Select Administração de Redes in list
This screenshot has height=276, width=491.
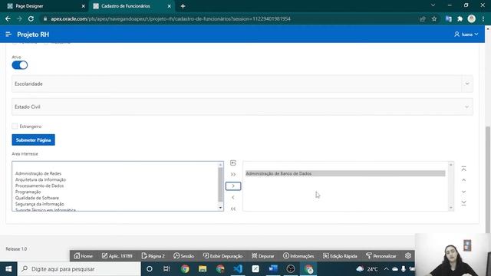(x=38, y=173)
